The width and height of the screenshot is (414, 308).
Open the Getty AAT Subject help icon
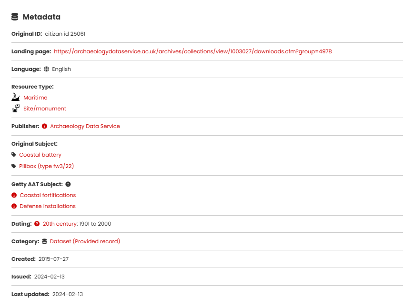pos(68,184)
